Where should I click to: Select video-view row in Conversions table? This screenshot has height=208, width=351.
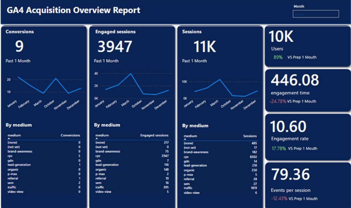coord(44,192)
